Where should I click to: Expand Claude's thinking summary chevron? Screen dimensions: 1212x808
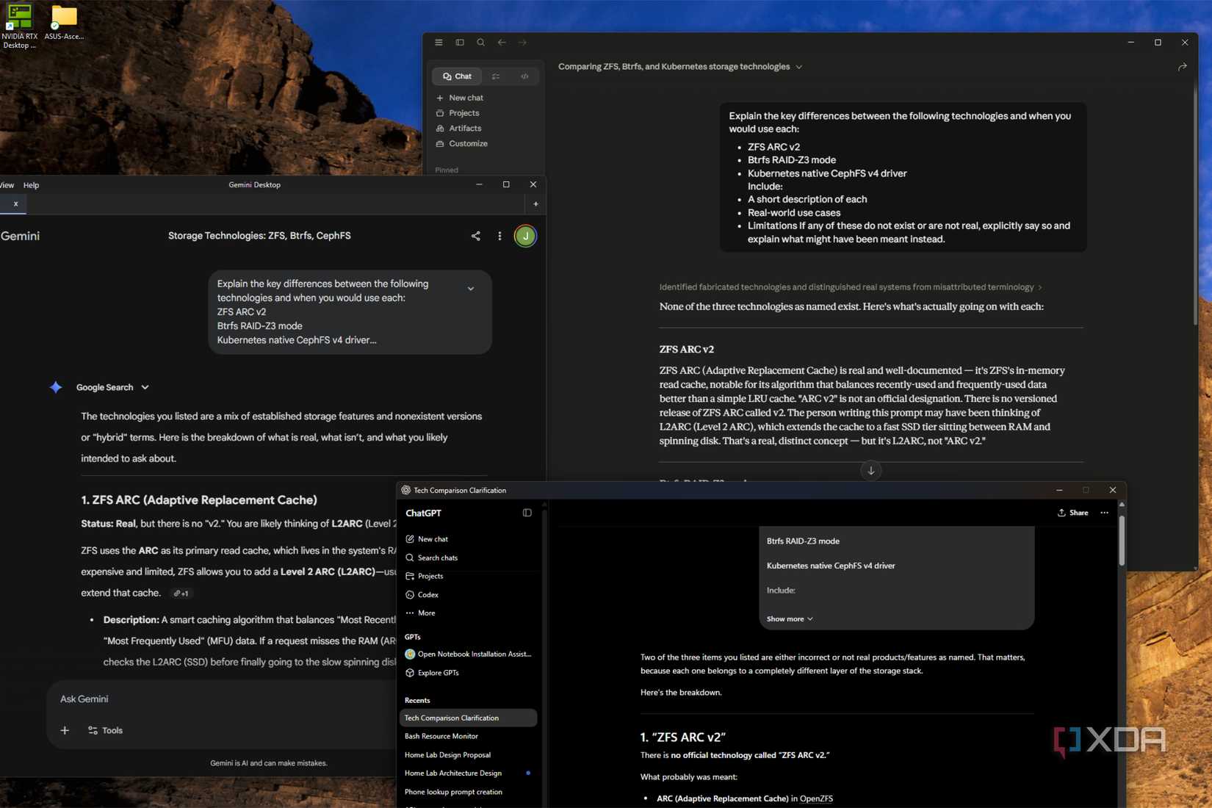point(1040,287)
